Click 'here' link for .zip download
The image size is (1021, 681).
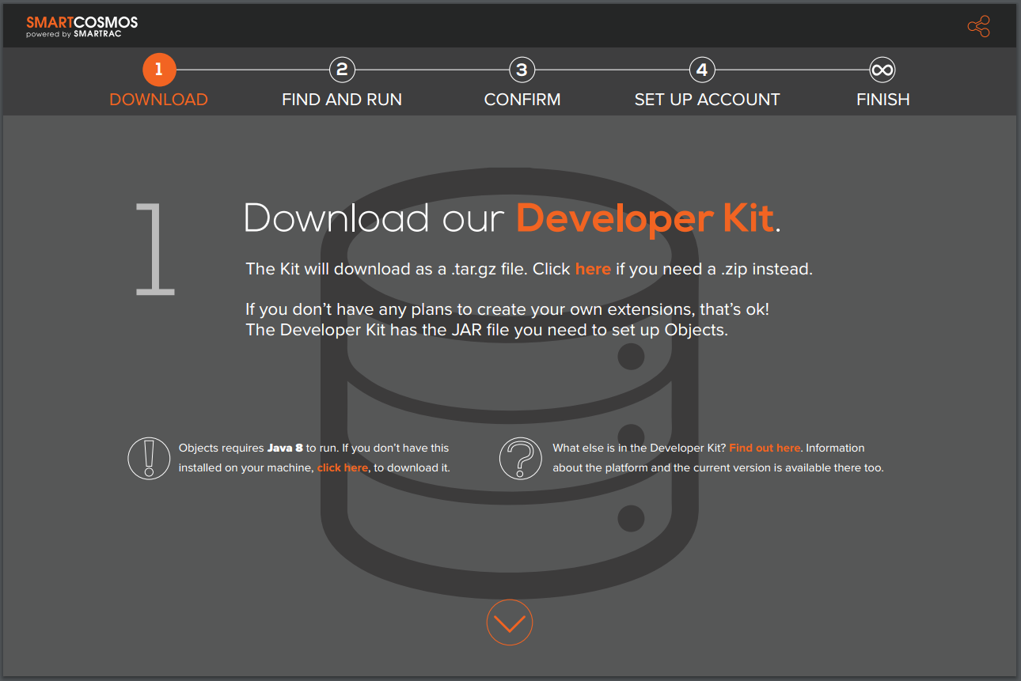point(593,269)
